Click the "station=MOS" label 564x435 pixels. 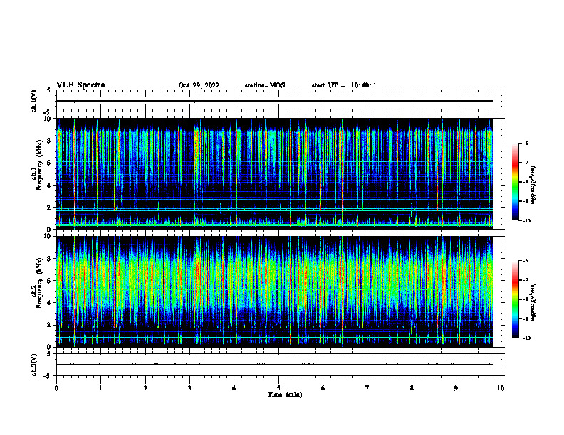[x=265, y=85]
